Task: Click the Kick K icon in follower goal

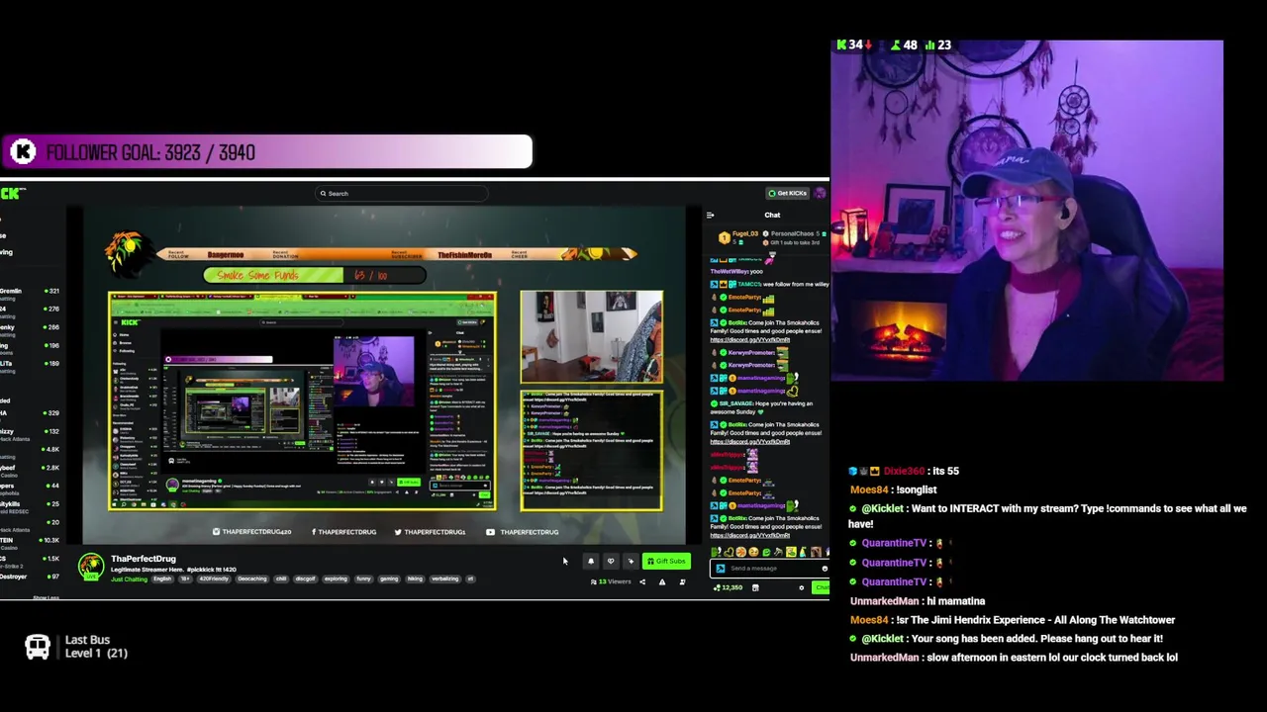Action: click(24, 152)
